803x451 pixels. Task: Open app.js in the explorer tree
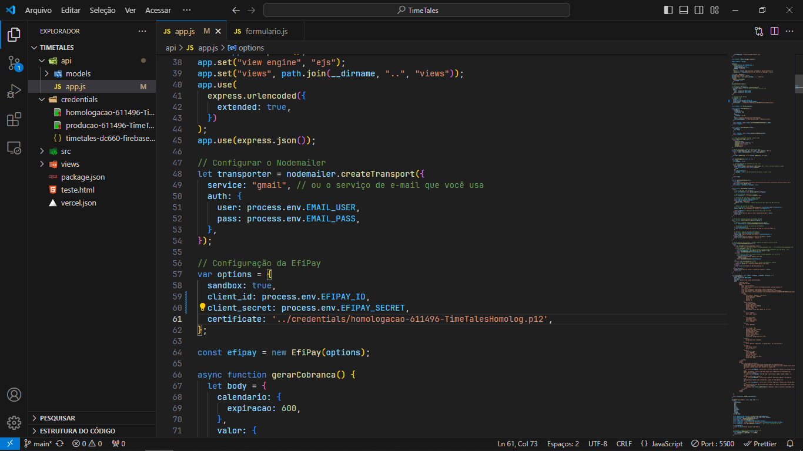tap(92, 86)
